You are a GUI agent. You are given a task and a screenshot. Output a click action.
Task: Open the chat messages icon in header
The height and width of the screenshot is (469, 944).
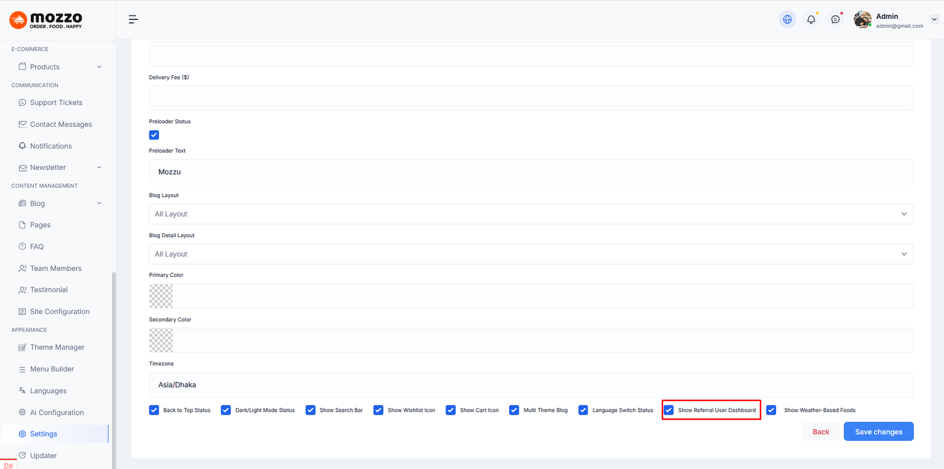[x=835, y=19]
